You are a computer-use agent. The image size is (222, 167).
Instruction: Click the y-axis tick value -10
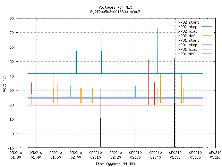(11, 148)
